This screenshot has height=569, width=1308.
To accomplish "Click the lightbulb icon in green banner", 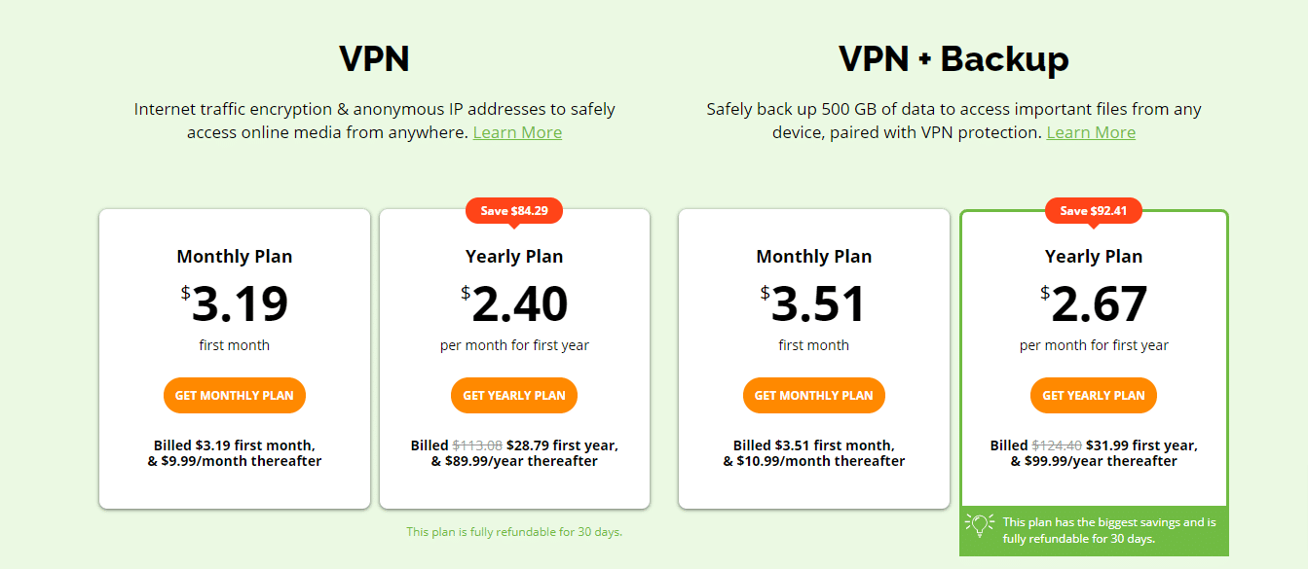I will click(x=979, y=525).
